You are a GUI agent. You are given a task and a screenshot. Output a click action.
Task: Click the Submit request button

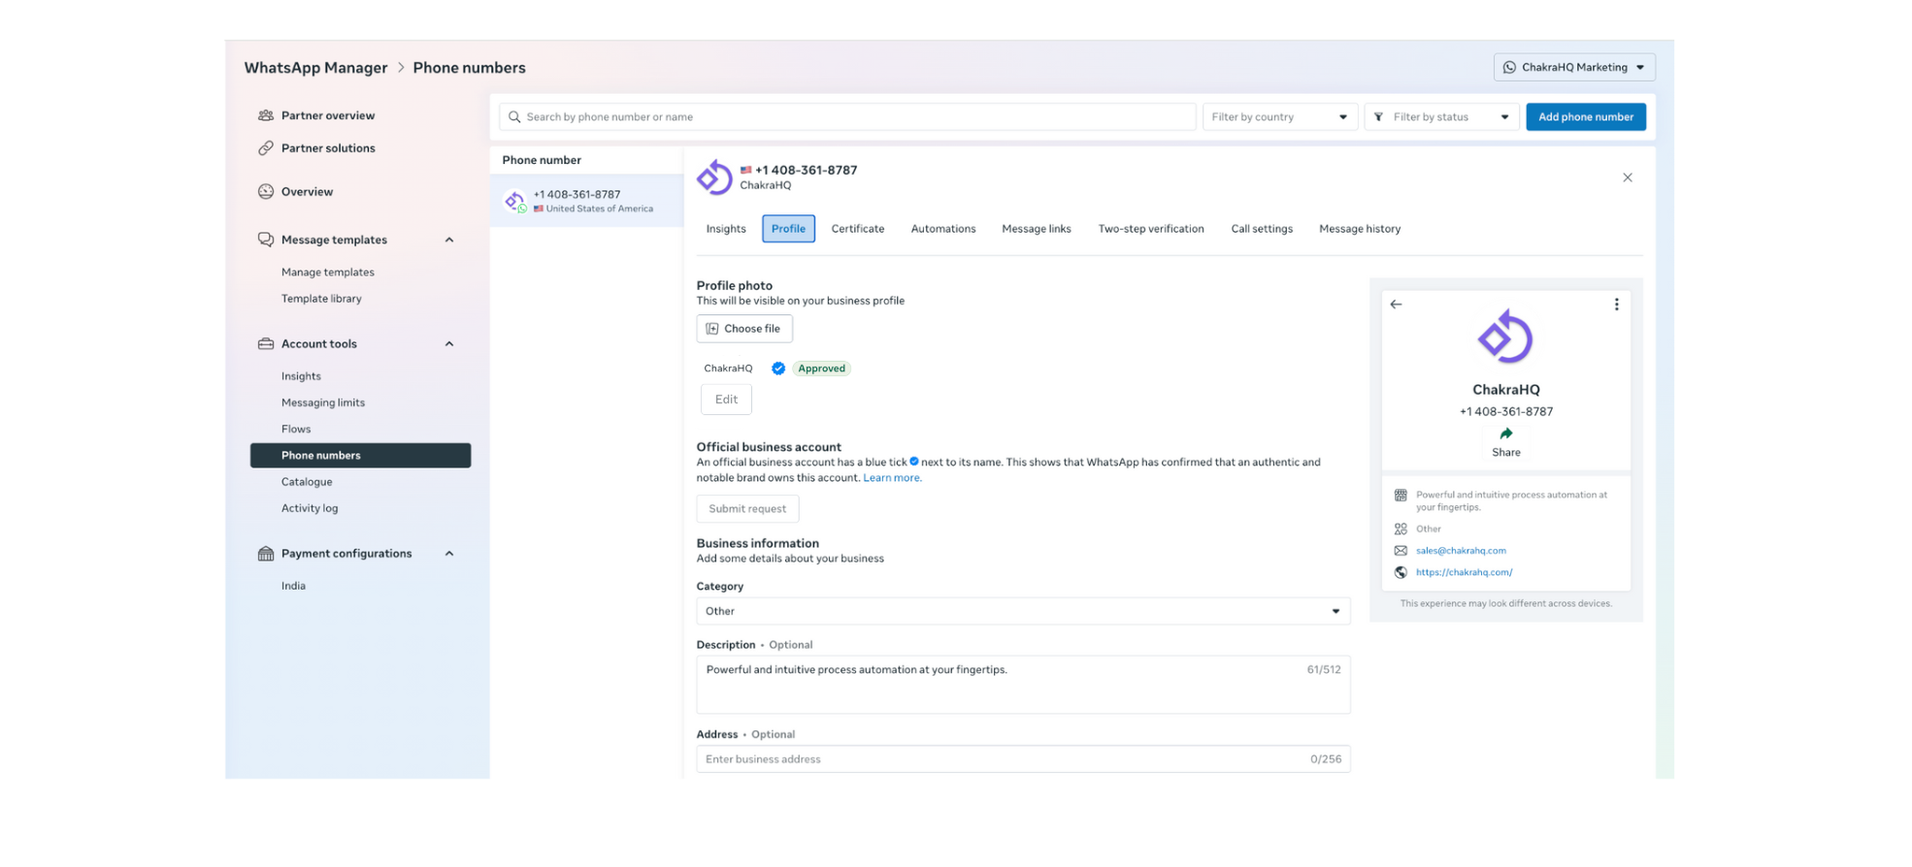point(747,509)
